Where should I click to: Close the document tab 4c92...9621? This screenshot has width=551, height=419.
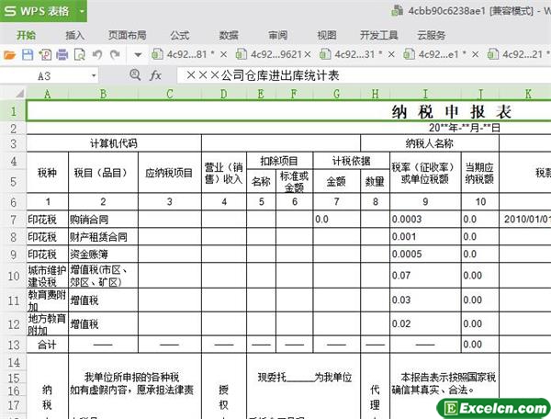tap(308, 54)
